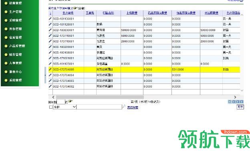Screen dimensions: 250x151
Task: Click the table's vertical scrollbar up arrow
Action: (242, 15)
